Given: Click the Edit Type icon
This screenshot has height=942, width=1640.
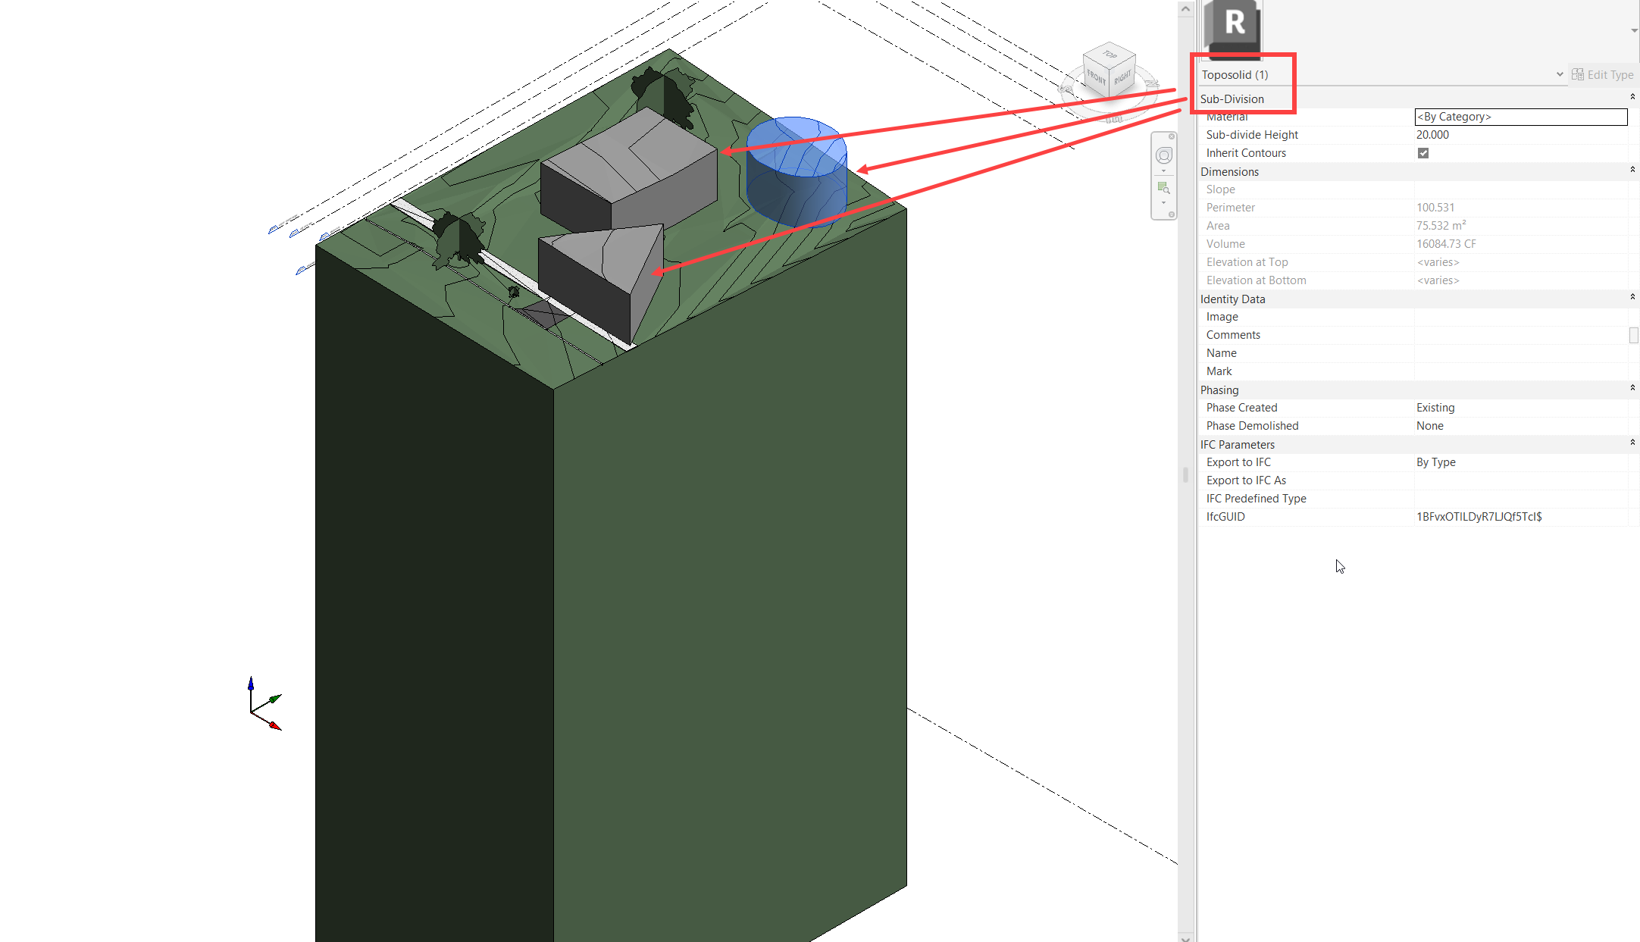Looking at the screenshot, I should pyautogui.click(x=1578, y=74).
